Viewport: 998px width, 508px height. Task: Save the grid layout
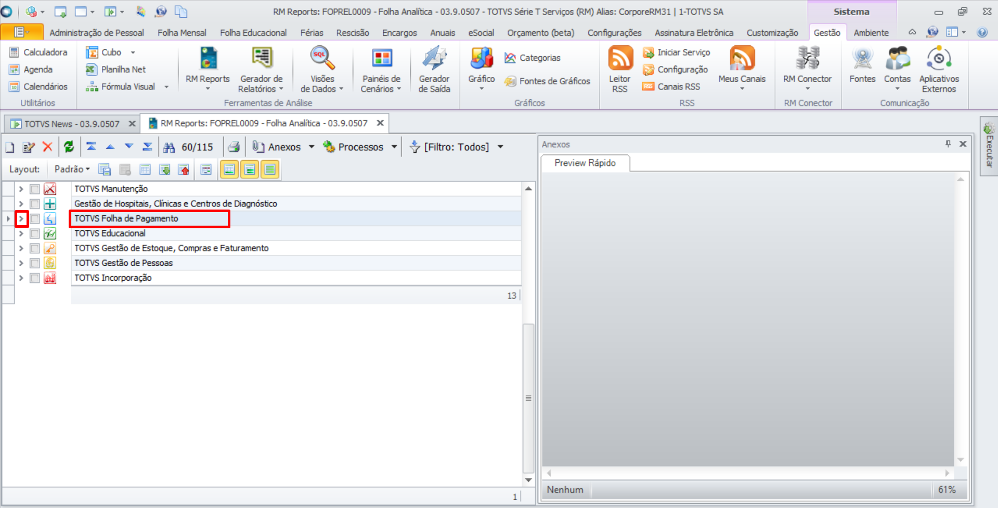point(105,170)
